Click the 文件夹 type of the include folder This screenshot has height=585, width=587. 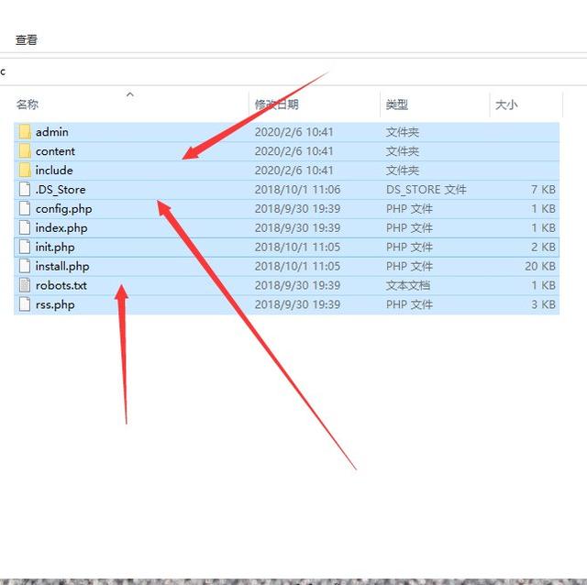point(403,171)
